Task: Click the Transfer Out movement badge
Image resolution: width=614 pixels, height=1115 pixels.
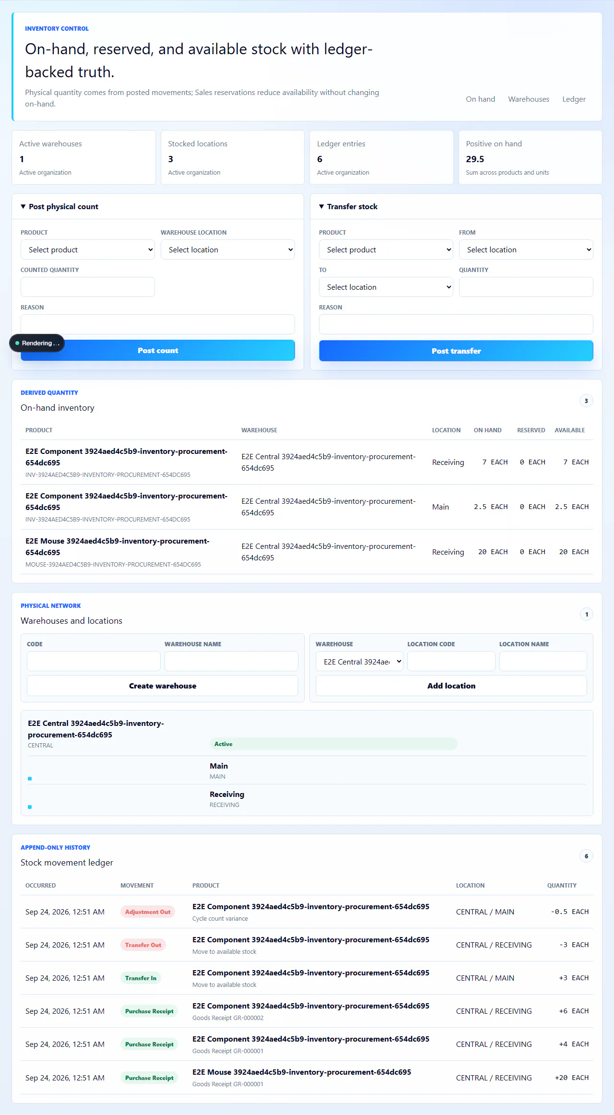Action: 143,945
